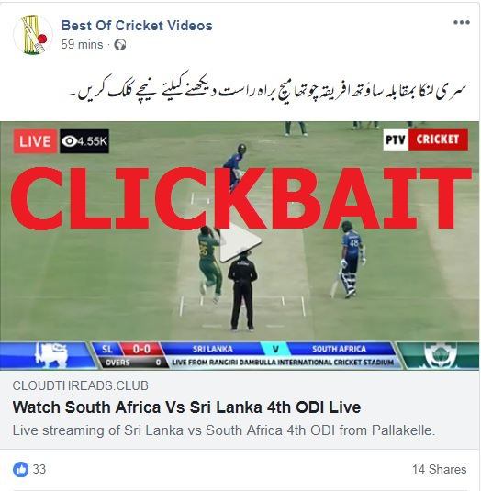Open the 14 Shares list
The image size is (481, 491).
point(440,469)
